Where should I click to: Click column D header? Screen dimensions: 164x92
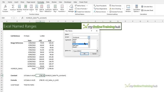(40, 21)
